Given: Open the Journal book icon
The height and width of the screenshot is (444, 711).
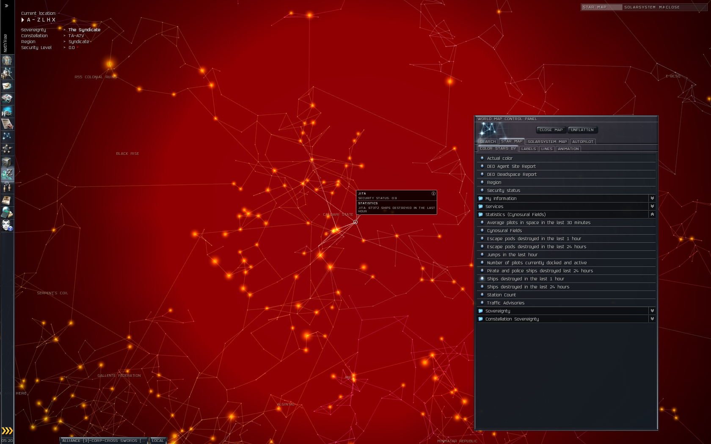Looking at the screenshot, I should point(7,200).
